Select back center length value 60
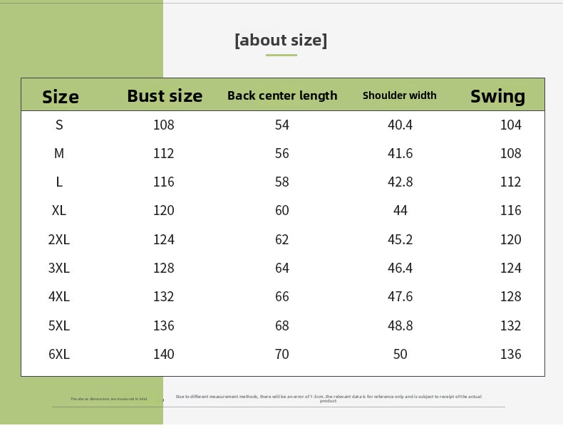The height and width of the screenshot is (428, 563). (282, 210)
